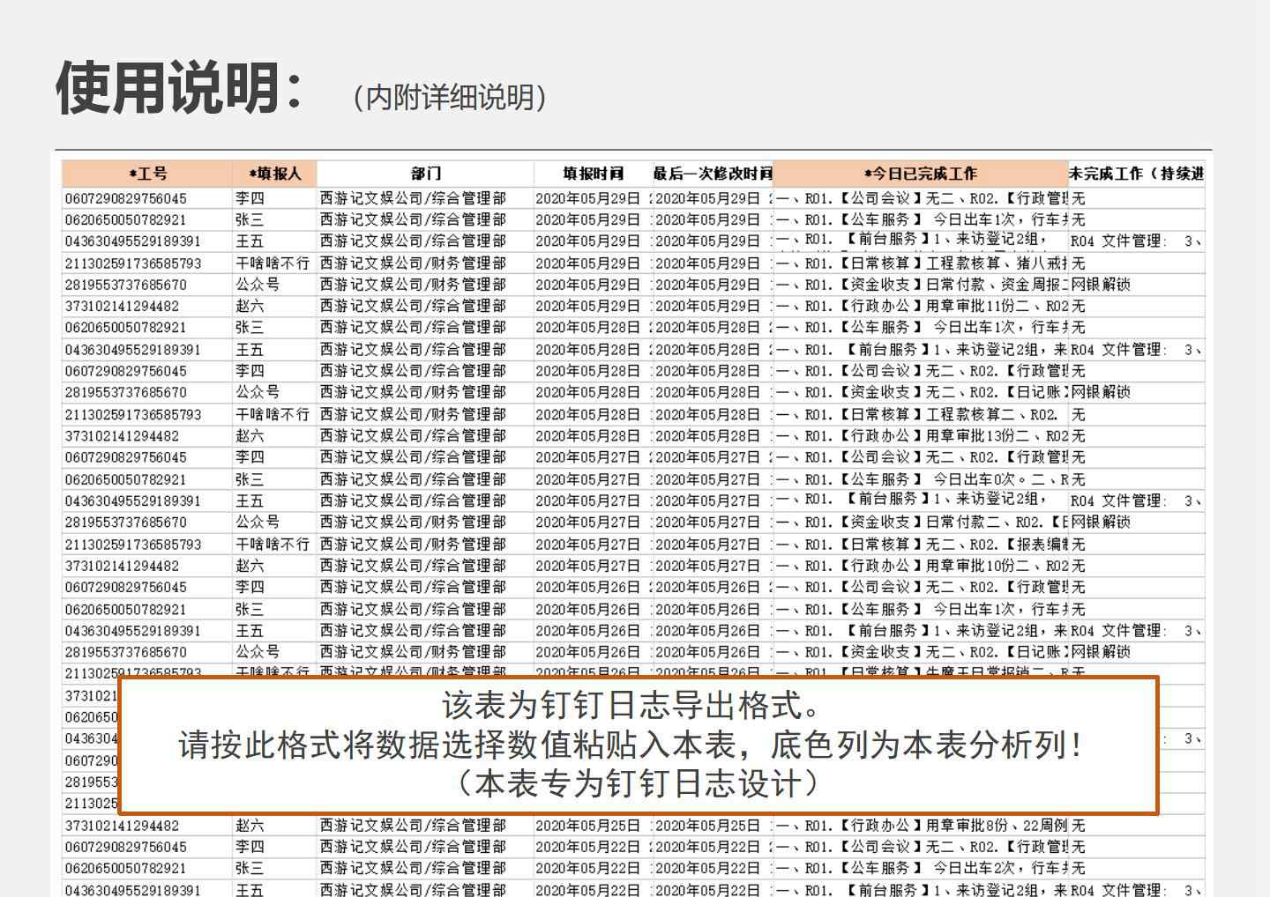Click the 最后一次修改时间 column header
This screenshot has height=897, width=1270.
(x=712, y=174)
